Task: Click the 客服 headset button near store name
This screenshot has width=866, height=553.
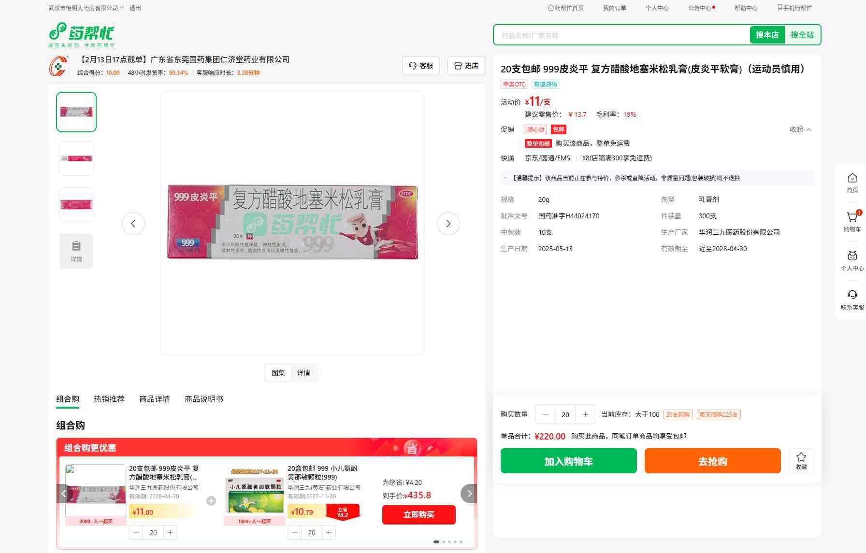Action: point(420,66)
